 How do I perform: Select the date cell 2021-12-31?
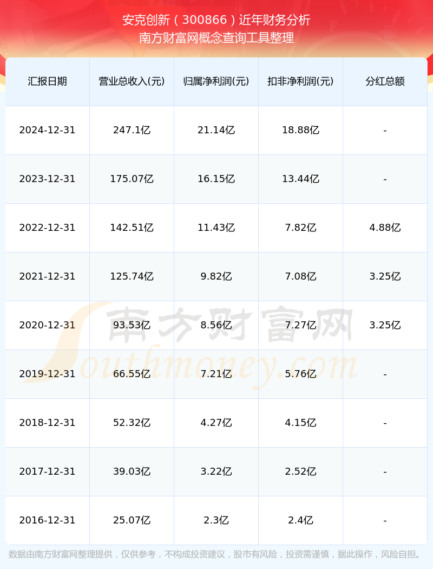coord(47,276)
